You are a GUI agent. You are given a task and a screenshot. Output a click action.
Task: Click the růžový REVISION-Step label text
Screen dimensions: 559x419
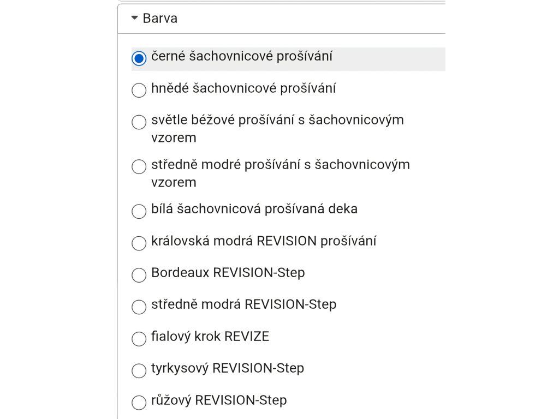[219, 400]
